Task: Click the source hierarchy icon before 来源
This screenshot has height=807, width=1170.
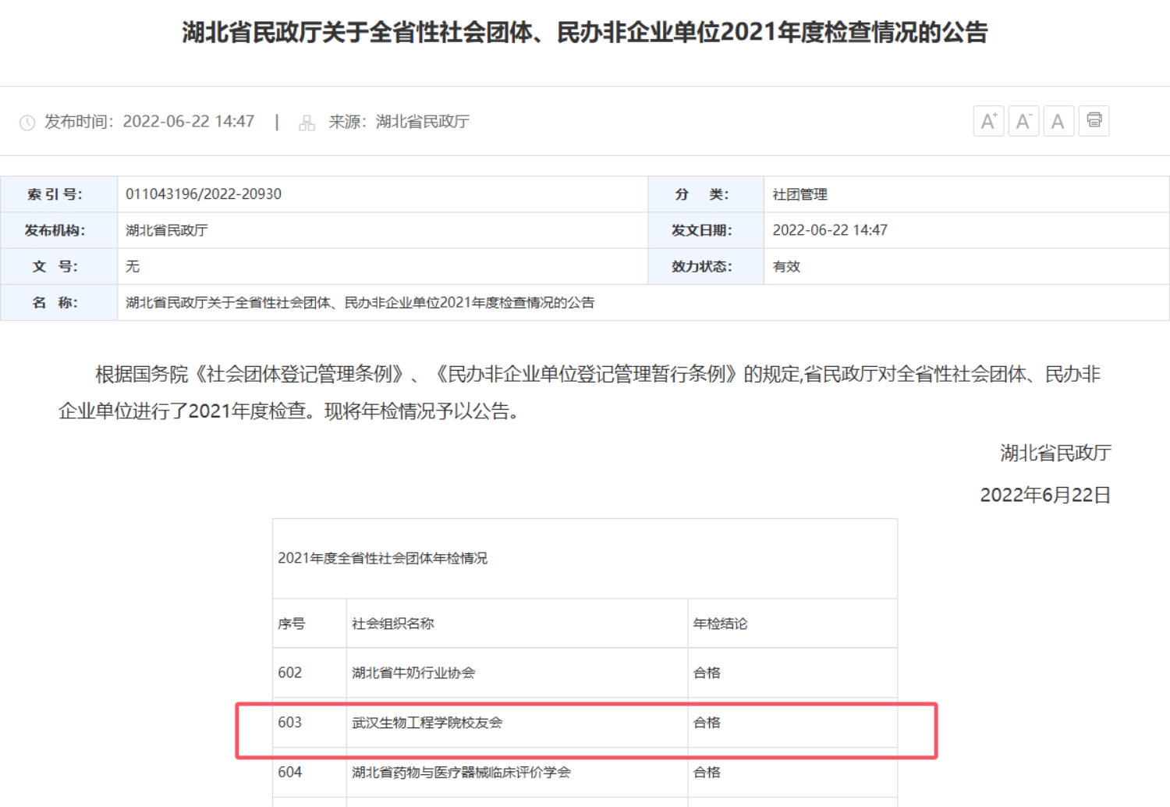Action: point(307,123)
